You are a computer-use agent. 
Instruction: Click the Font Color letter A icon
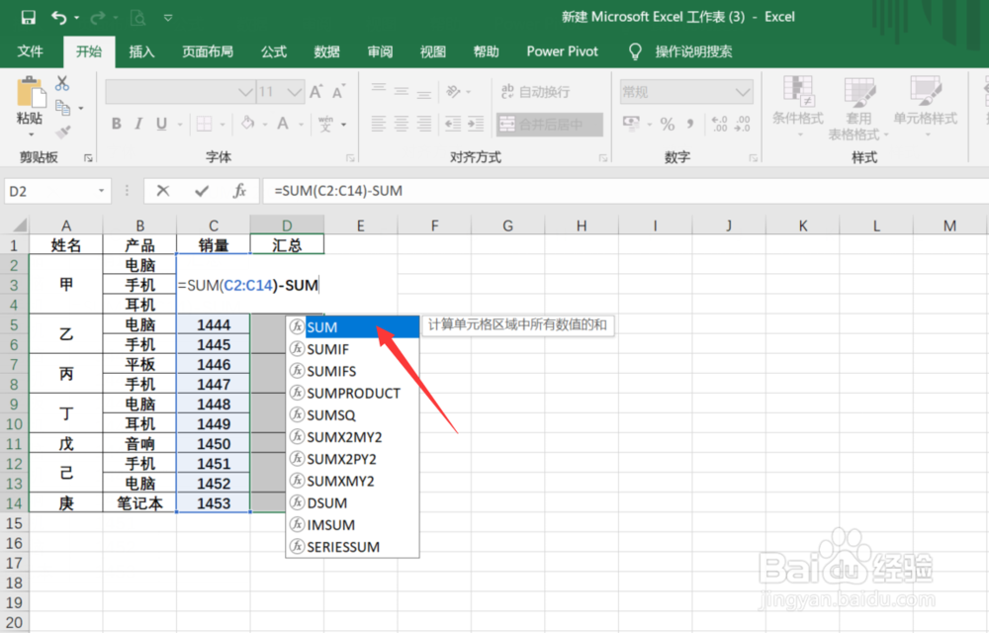point(283,124)
